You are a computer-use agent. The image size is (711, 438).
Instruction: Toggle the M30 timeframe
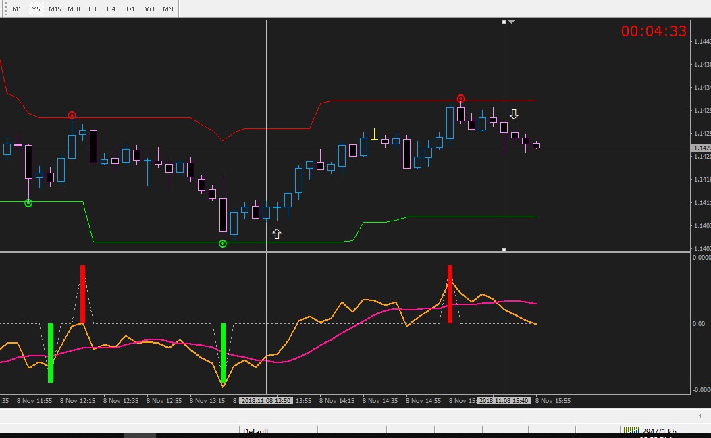[74, 9]
